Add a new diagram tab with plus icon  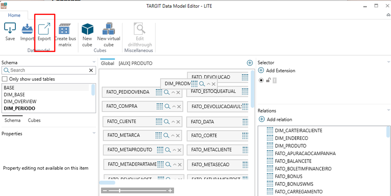pyautogui.click(x=250, y=63)
